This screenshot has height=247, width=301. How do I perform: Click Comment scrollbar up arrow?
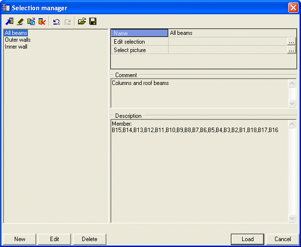point(292,83)
